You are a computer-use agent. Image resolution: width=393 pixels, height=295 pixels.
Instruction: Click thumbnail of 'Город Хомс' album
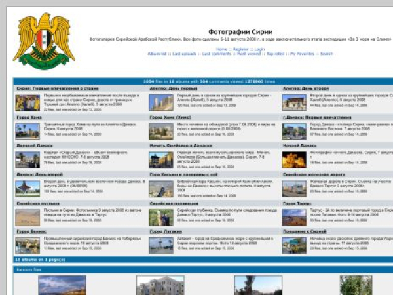[x=161, y=131]
